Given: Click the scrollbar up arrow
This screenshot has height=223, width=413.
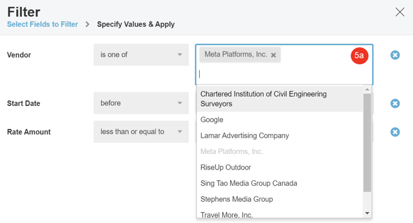Looking at the screenshot, I should point(367,90).
